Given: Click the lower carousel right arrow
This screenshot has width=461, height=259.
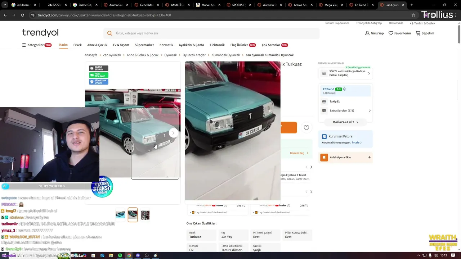Looking at the screenshot, I should pos(311,192).
